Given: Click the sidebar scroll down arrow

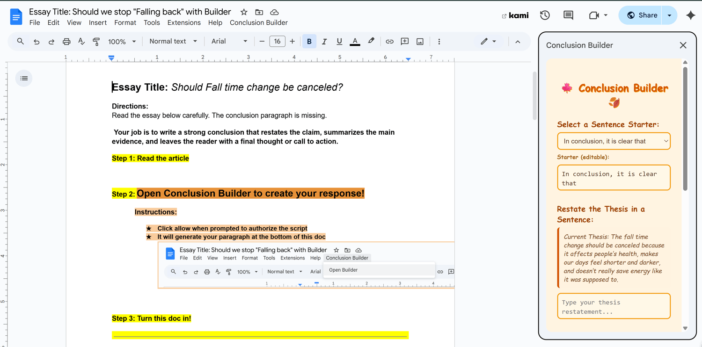Looking at the screenshot, I should (685, 328).
